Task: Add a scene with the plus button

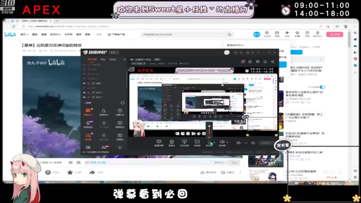Action: [x=125, y=60]
